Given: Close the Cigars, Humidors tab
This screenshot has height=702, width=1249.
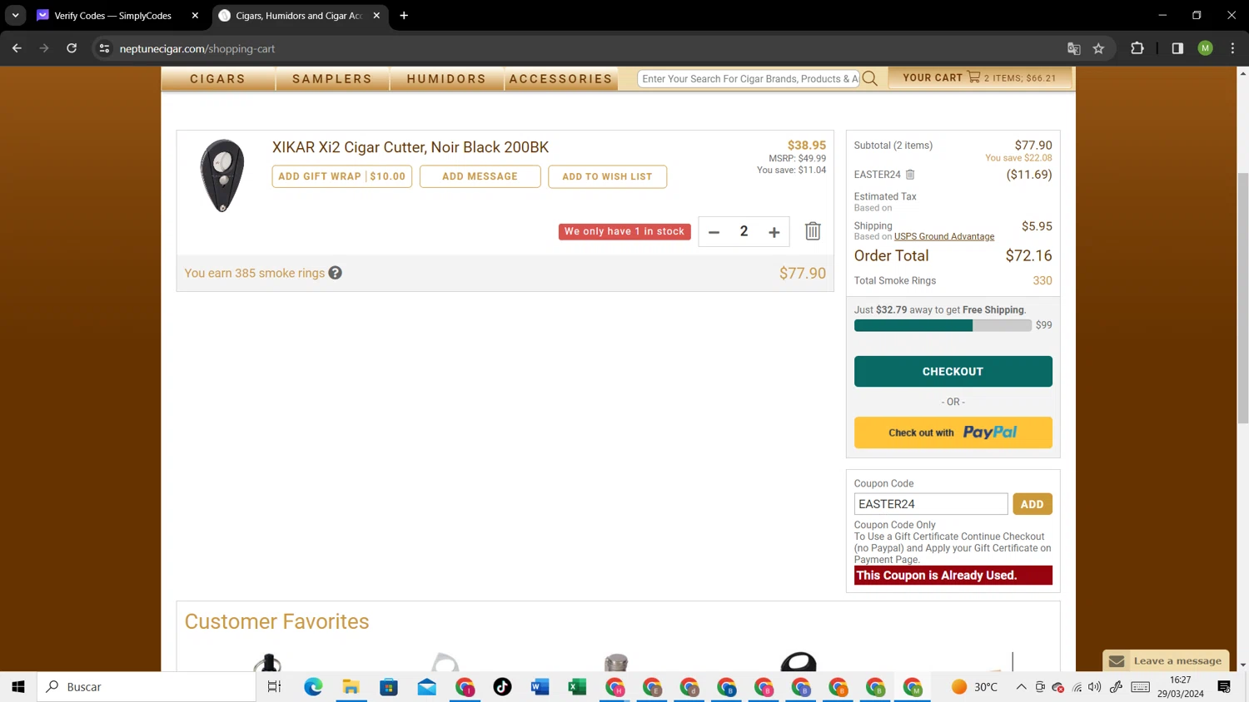Looking at the screenshot, I should pos(376,15).
